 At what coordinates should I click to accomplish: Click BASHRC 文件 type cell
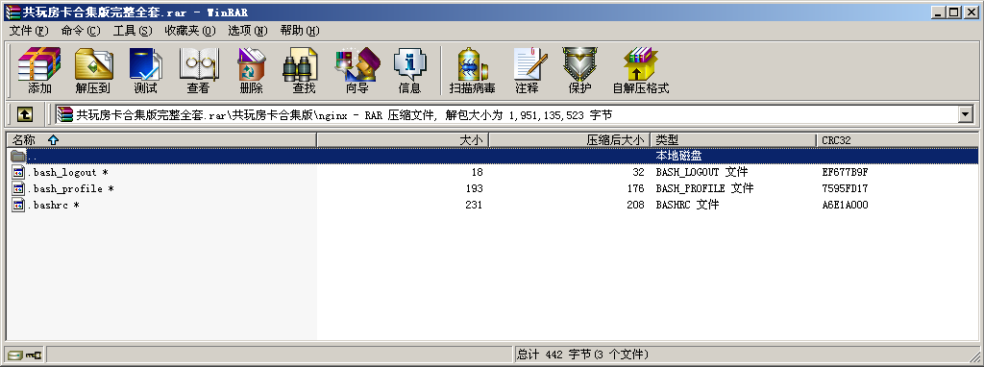tap(687, 205)
